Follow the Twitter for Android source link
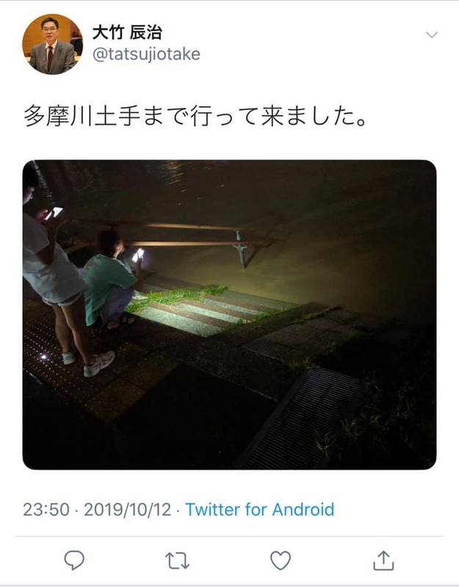 click(x=260, y=509)
